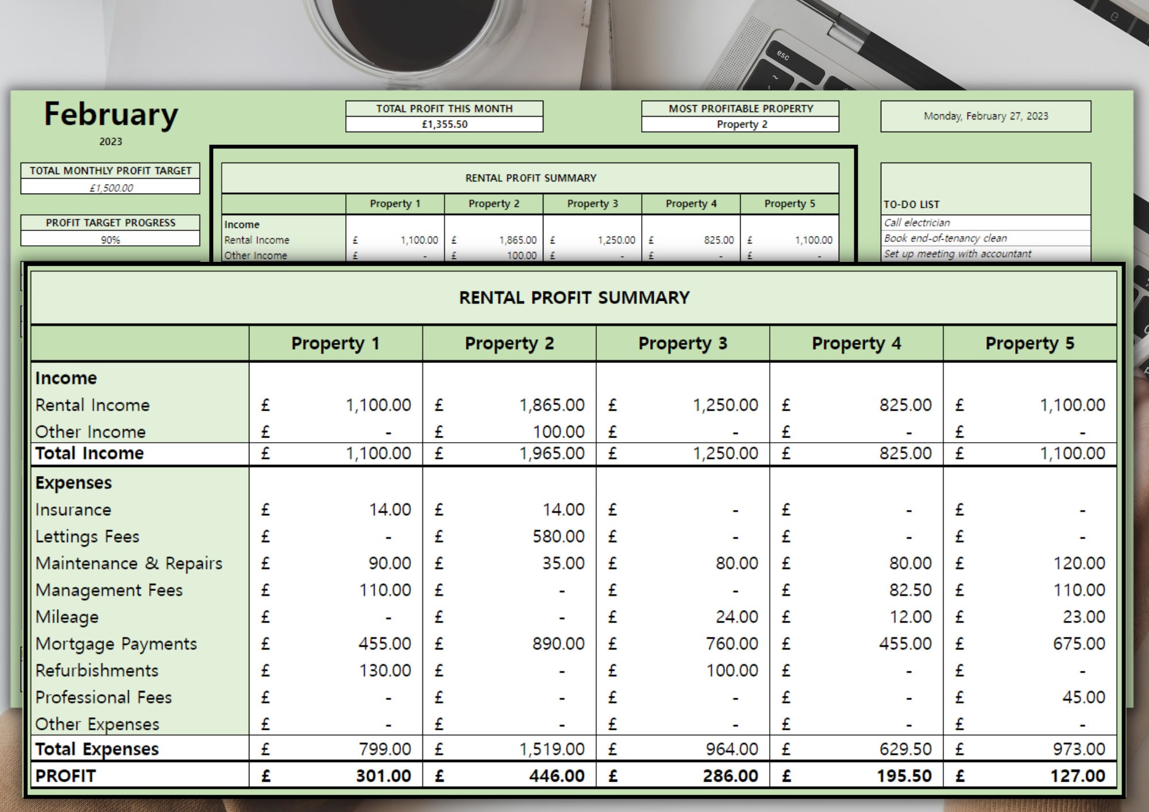This screenshot has height=812, width=1149.
Task: Click the RENTAL PROFIT SUMMARY title bar
Action: tap(574, 297)
